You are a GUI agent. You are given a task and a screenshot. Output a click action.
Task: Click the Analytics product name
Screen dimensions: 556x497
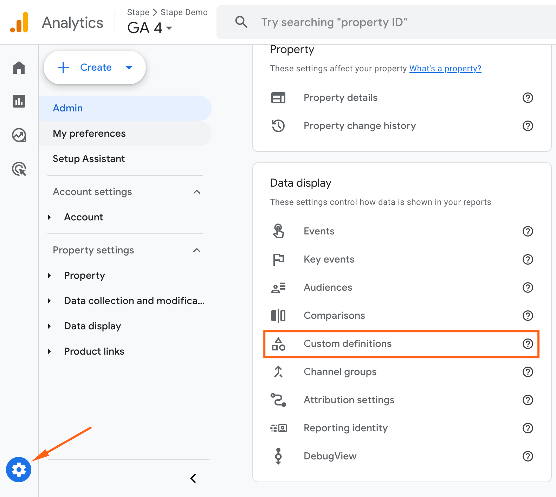click(72, 23)
